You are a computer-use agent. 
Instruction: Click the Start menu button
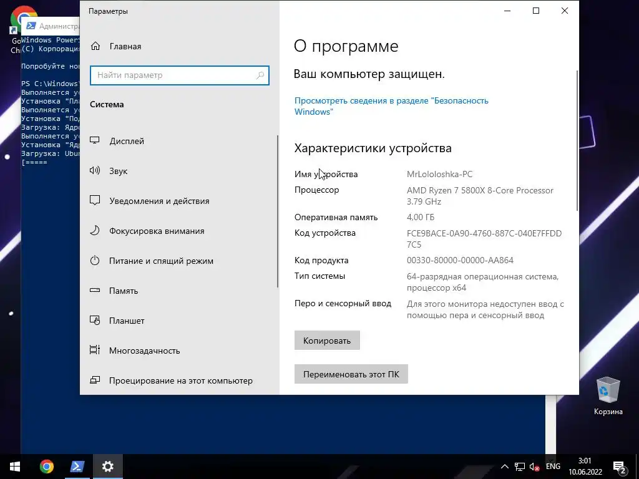click(x=15, y=467)
